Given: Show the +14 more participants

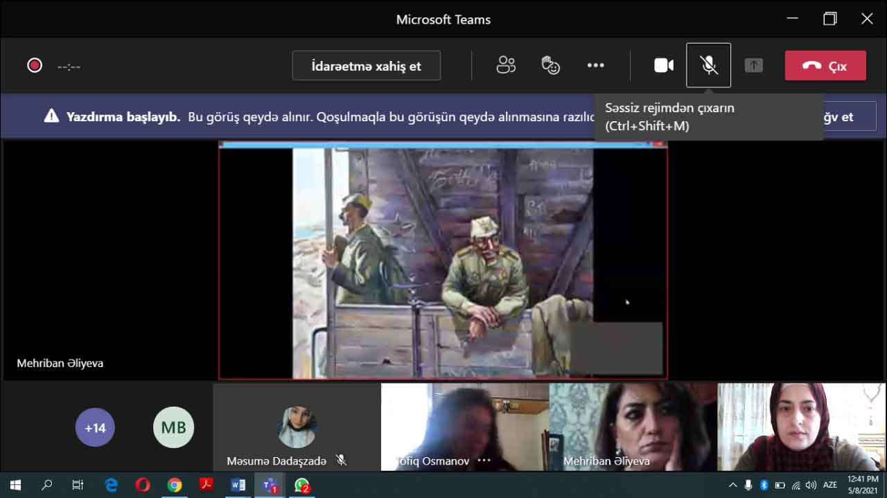Looking at the screenshot, I should 95,427.
